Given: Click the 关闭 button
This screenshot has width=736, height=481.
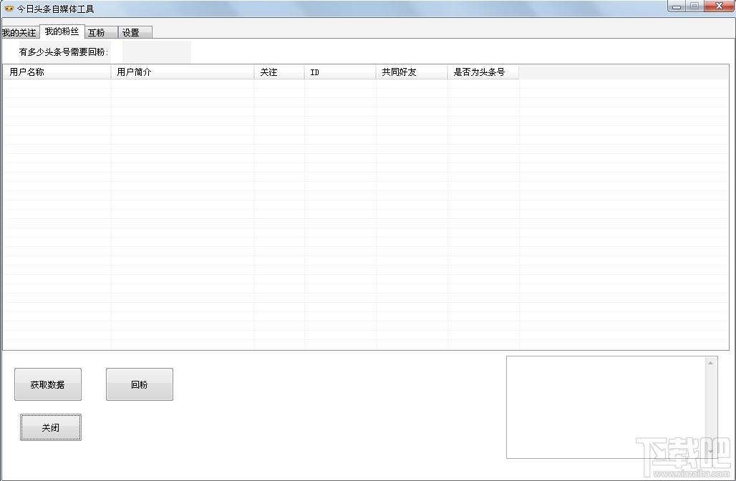Looking at the screenshot, I should [51, 427].
